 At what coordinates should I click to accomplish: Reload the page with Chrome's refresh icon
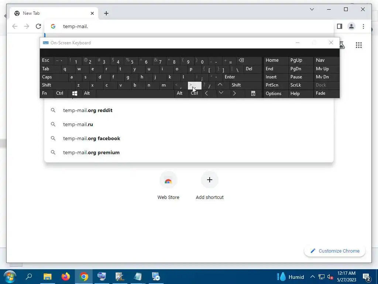tap(38, 26)
